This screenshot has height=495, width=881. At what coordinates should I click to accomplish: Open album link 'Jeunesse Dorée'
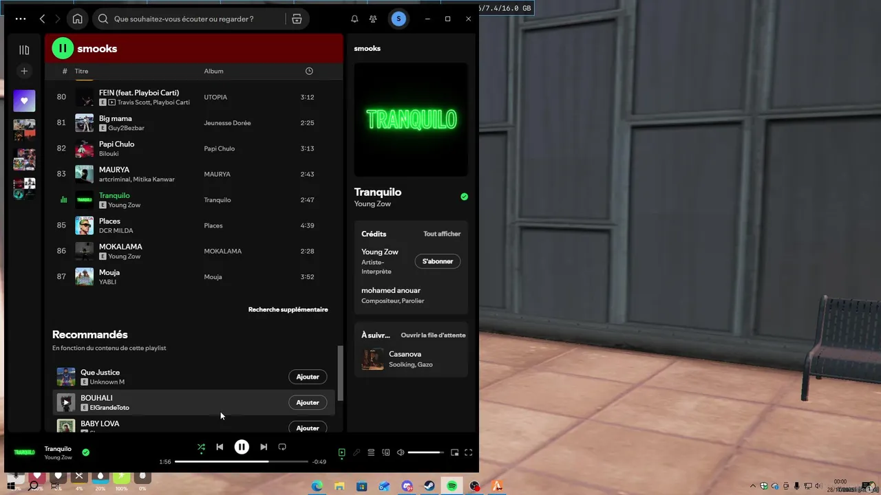(x=227, y=123)
